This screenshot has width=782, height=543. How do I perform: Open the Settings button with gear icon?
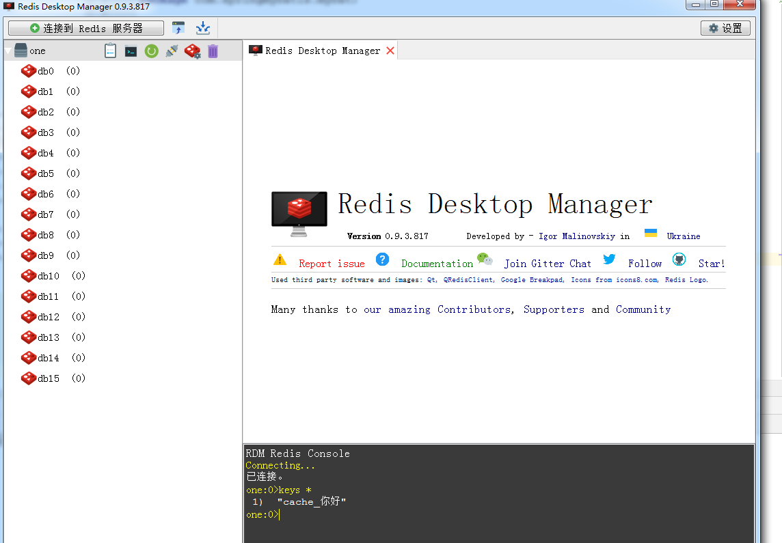click(725, 29)
